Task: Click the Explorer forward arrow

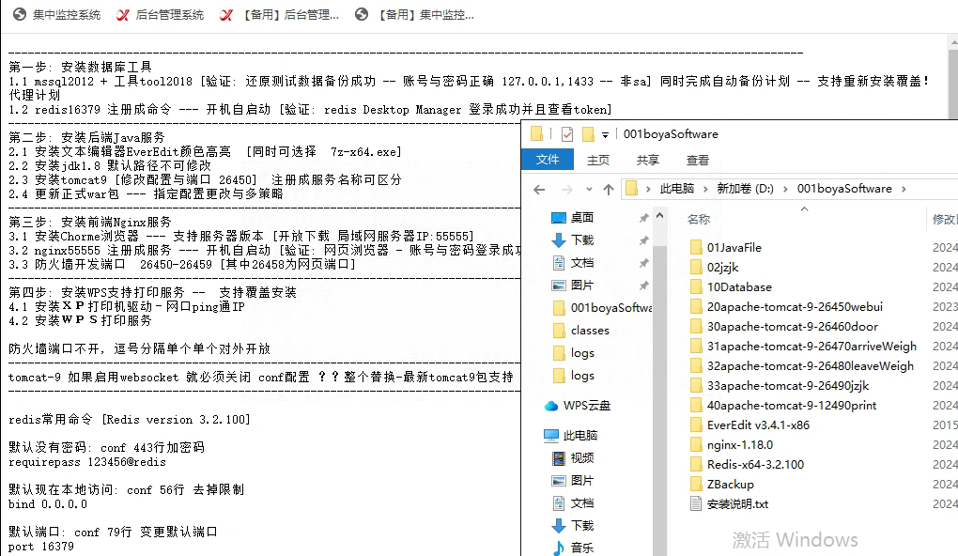Action: 567,190
